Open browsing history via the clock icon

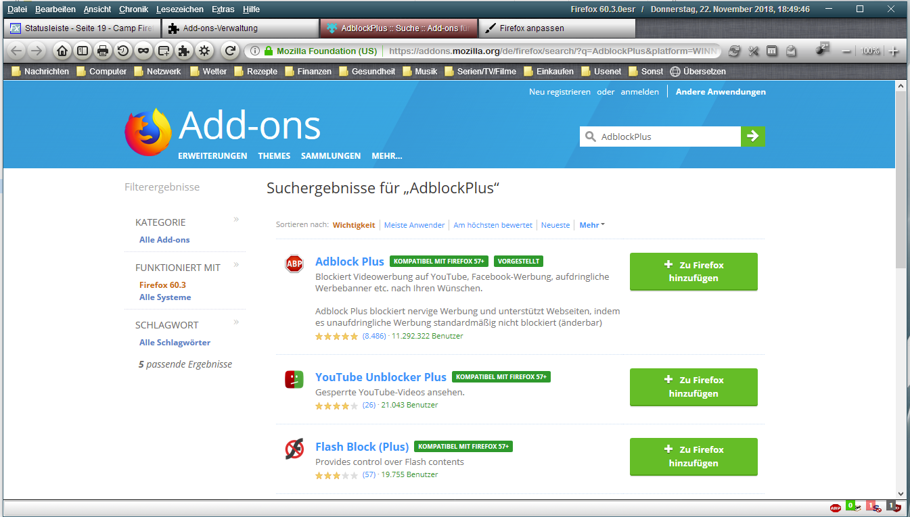(x=123, y=51)
